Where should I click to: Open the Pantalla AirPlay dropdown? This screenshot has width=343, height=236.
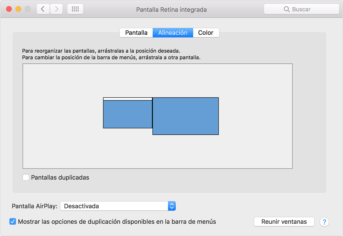tap(118, 206)
